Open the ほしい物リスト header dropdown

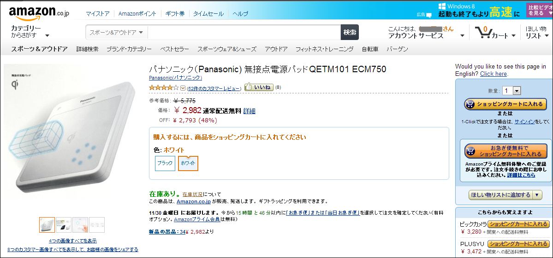point(537,32)
